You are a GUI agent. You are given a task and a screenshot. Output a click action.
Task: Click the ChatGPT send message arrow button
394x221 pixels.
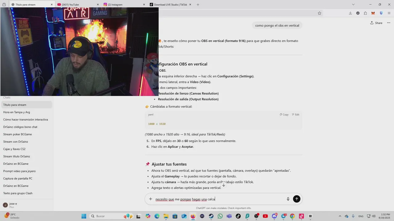(296, 199)
